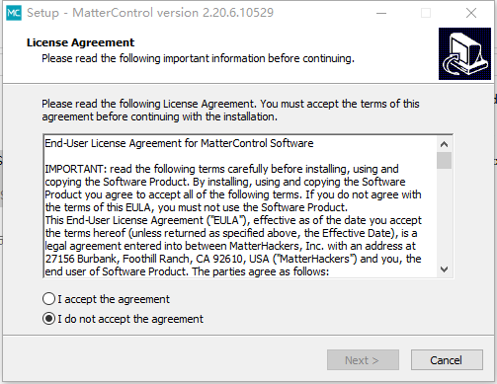Click the "IMPORTANT: read the following" line

click(x=221, y=169)
